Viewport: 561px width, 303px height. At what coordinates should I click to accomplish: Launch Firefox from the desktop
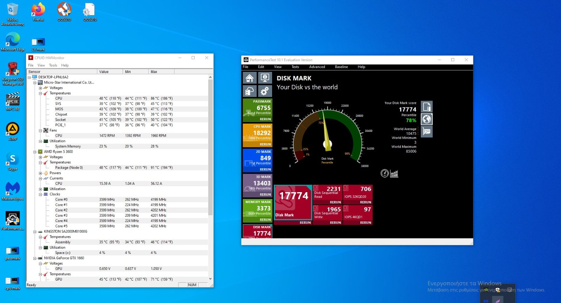(38, 12)
